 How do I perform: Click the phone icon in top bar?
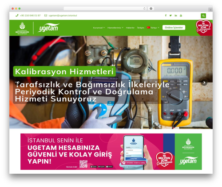pyautogui.click(x=17, y=15)
